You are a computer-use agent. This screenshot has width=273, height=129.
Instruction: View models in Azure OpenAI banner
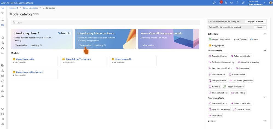click(149, 45)
